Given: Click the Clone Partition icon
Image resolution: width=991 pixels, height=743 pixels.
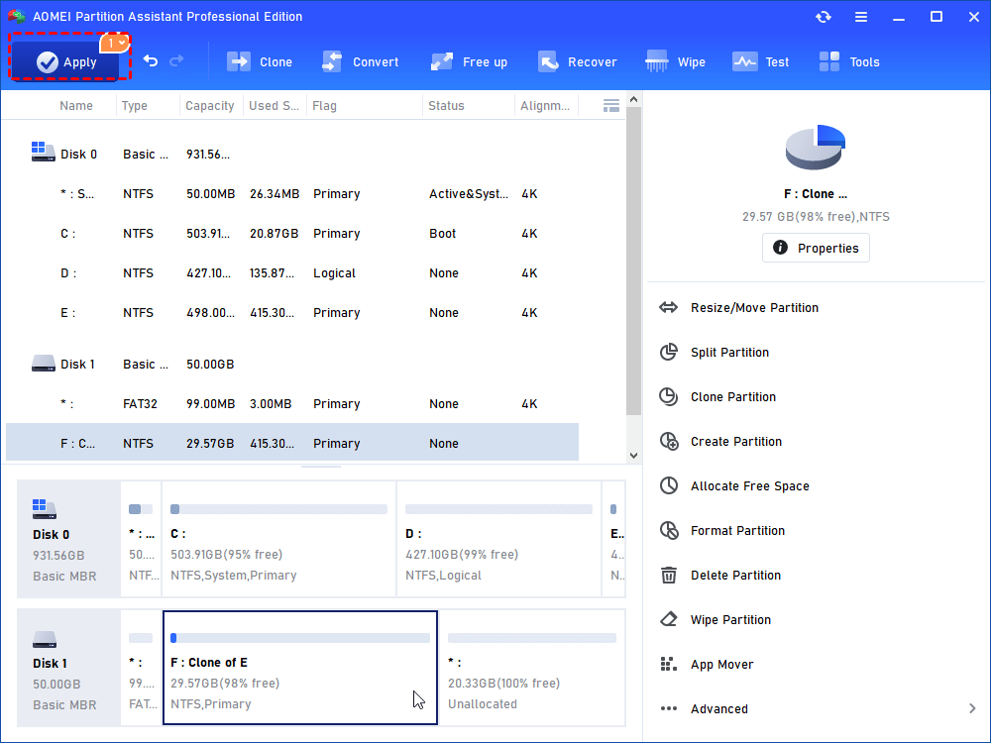Looking at the screenshot, I should 669,397.
